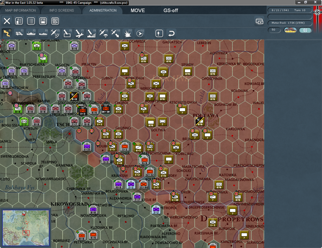
Task: Select the Rail mode (F2) icon
Action: pos(19,33)
